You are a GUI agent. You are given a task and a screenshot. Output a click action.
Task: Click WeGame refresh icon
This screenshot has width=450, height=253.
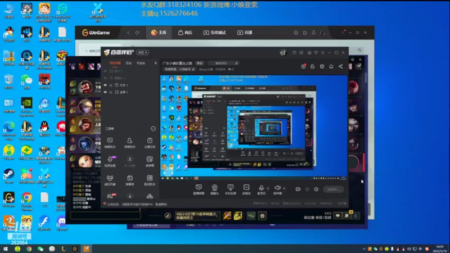click(137, 33)
